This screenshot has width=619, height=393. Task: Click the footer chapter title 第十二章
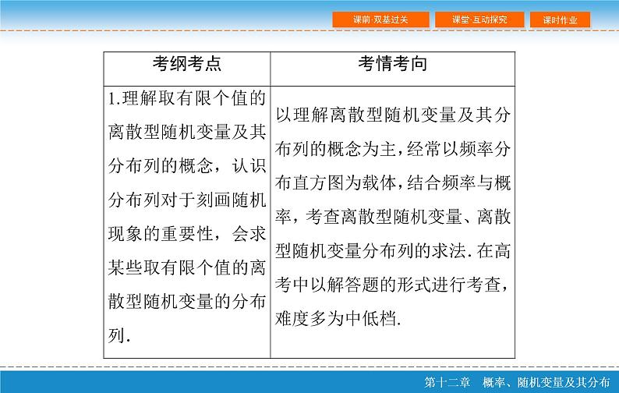point(447,382)
